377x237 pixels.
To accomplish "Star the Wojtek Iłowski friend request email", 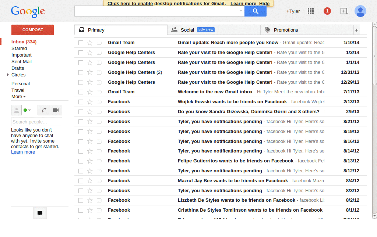I will tap(90, 102).
